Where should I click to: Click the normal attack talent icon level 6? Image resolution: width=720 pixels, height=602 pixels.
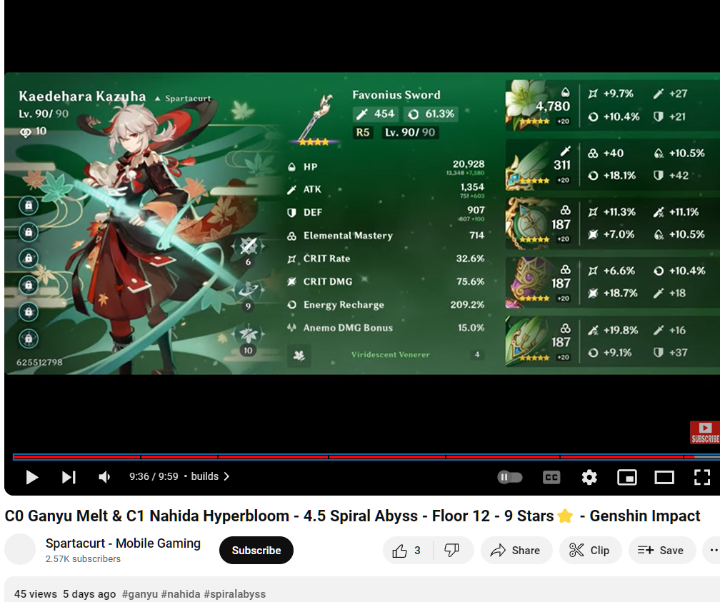(x=249, y=248)
